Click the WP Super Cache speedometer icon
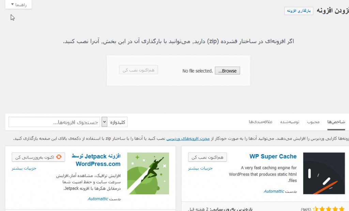Viewport: 349px width, 211px height. pos(324,173)
